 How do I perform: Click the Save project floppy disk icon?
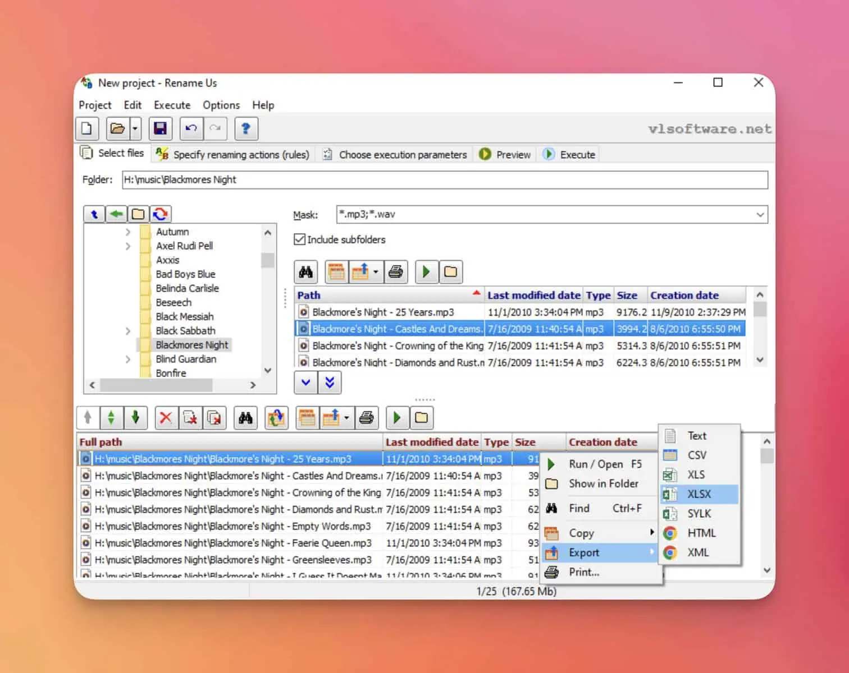tap(160, 129)
